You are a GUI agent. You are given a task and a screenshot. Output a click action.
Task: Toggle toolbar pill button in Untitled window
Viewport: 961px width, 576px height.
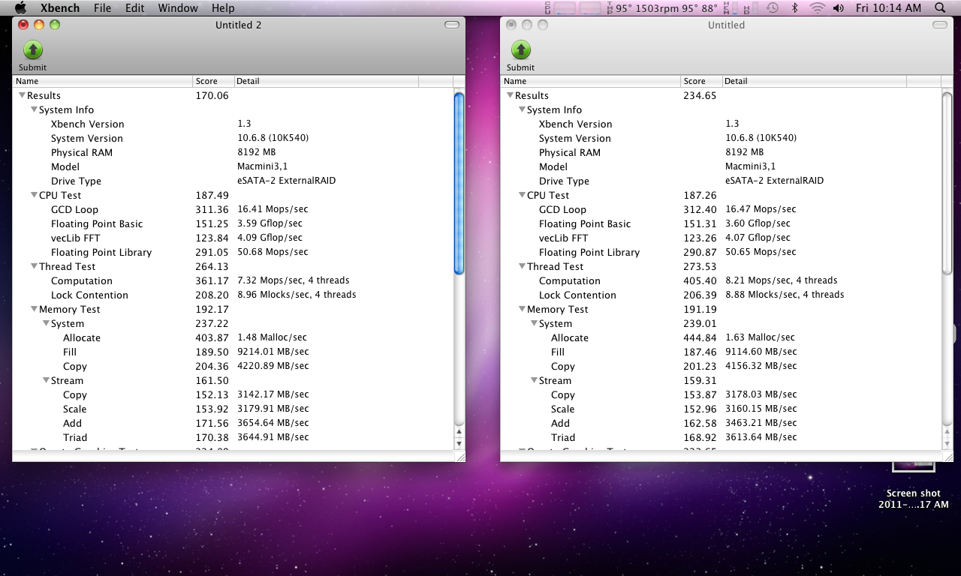940,25
